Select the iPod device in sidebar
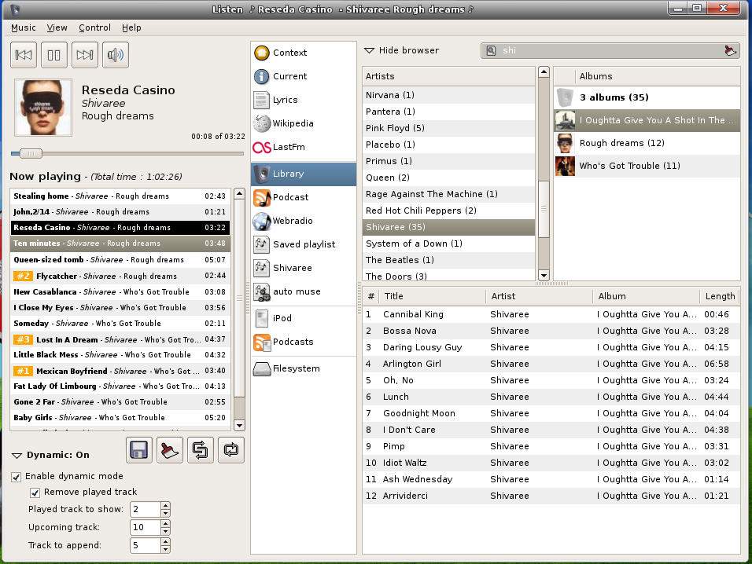 click(304, 318)
